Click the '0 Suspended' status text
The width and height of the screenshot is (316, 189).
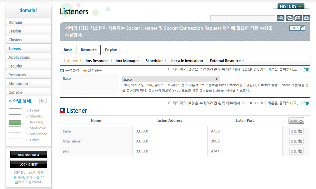click(x=37, y=134)
